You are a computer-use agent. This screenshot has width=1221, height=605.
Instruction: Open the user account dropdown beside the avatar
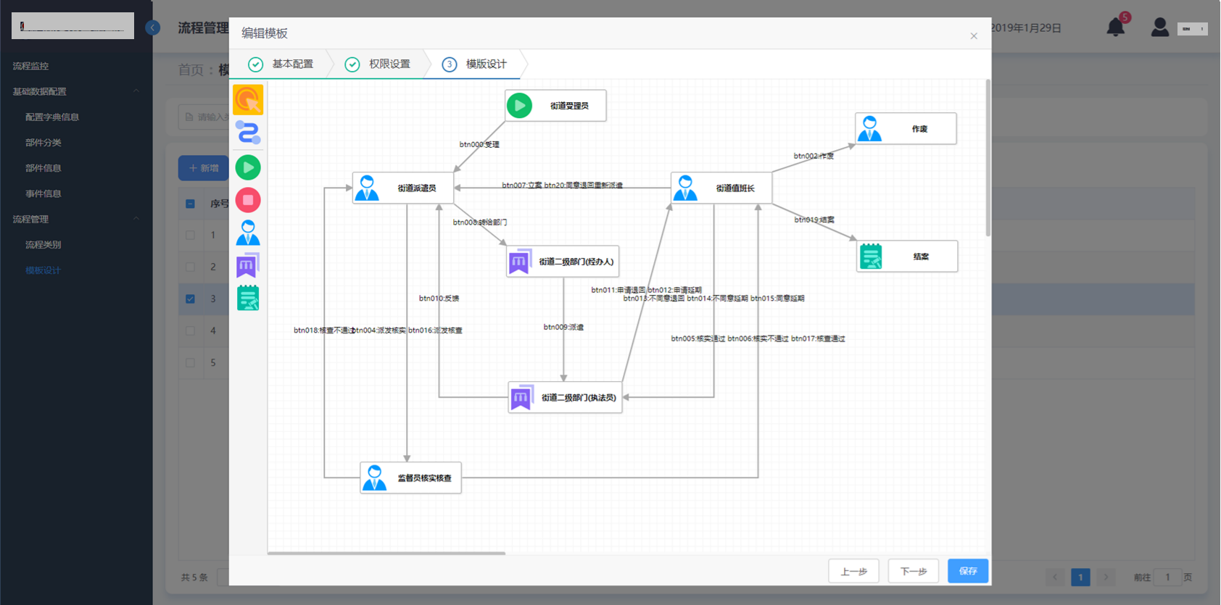(x=1193, y=29)
